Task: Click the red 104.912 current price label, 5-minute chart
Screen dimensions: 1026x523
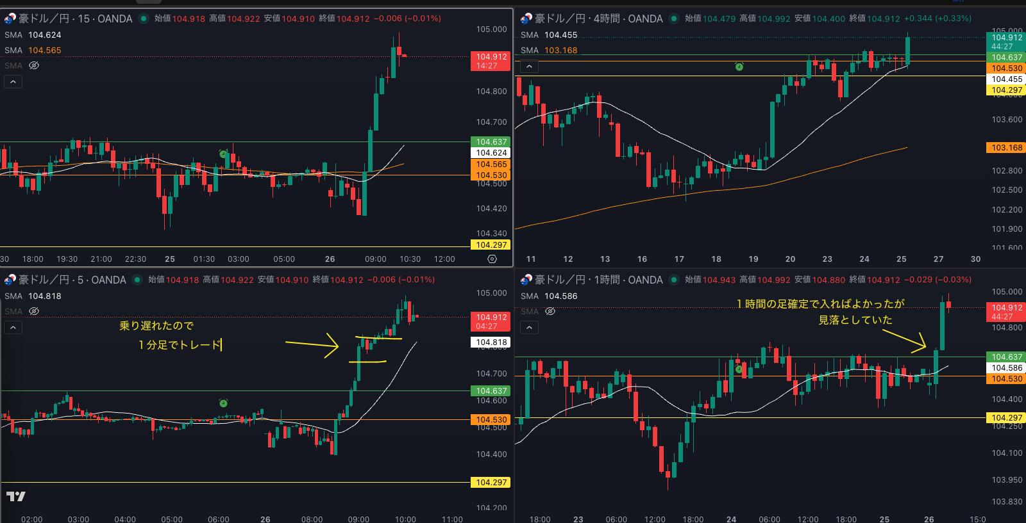Action: pos(491,321)
